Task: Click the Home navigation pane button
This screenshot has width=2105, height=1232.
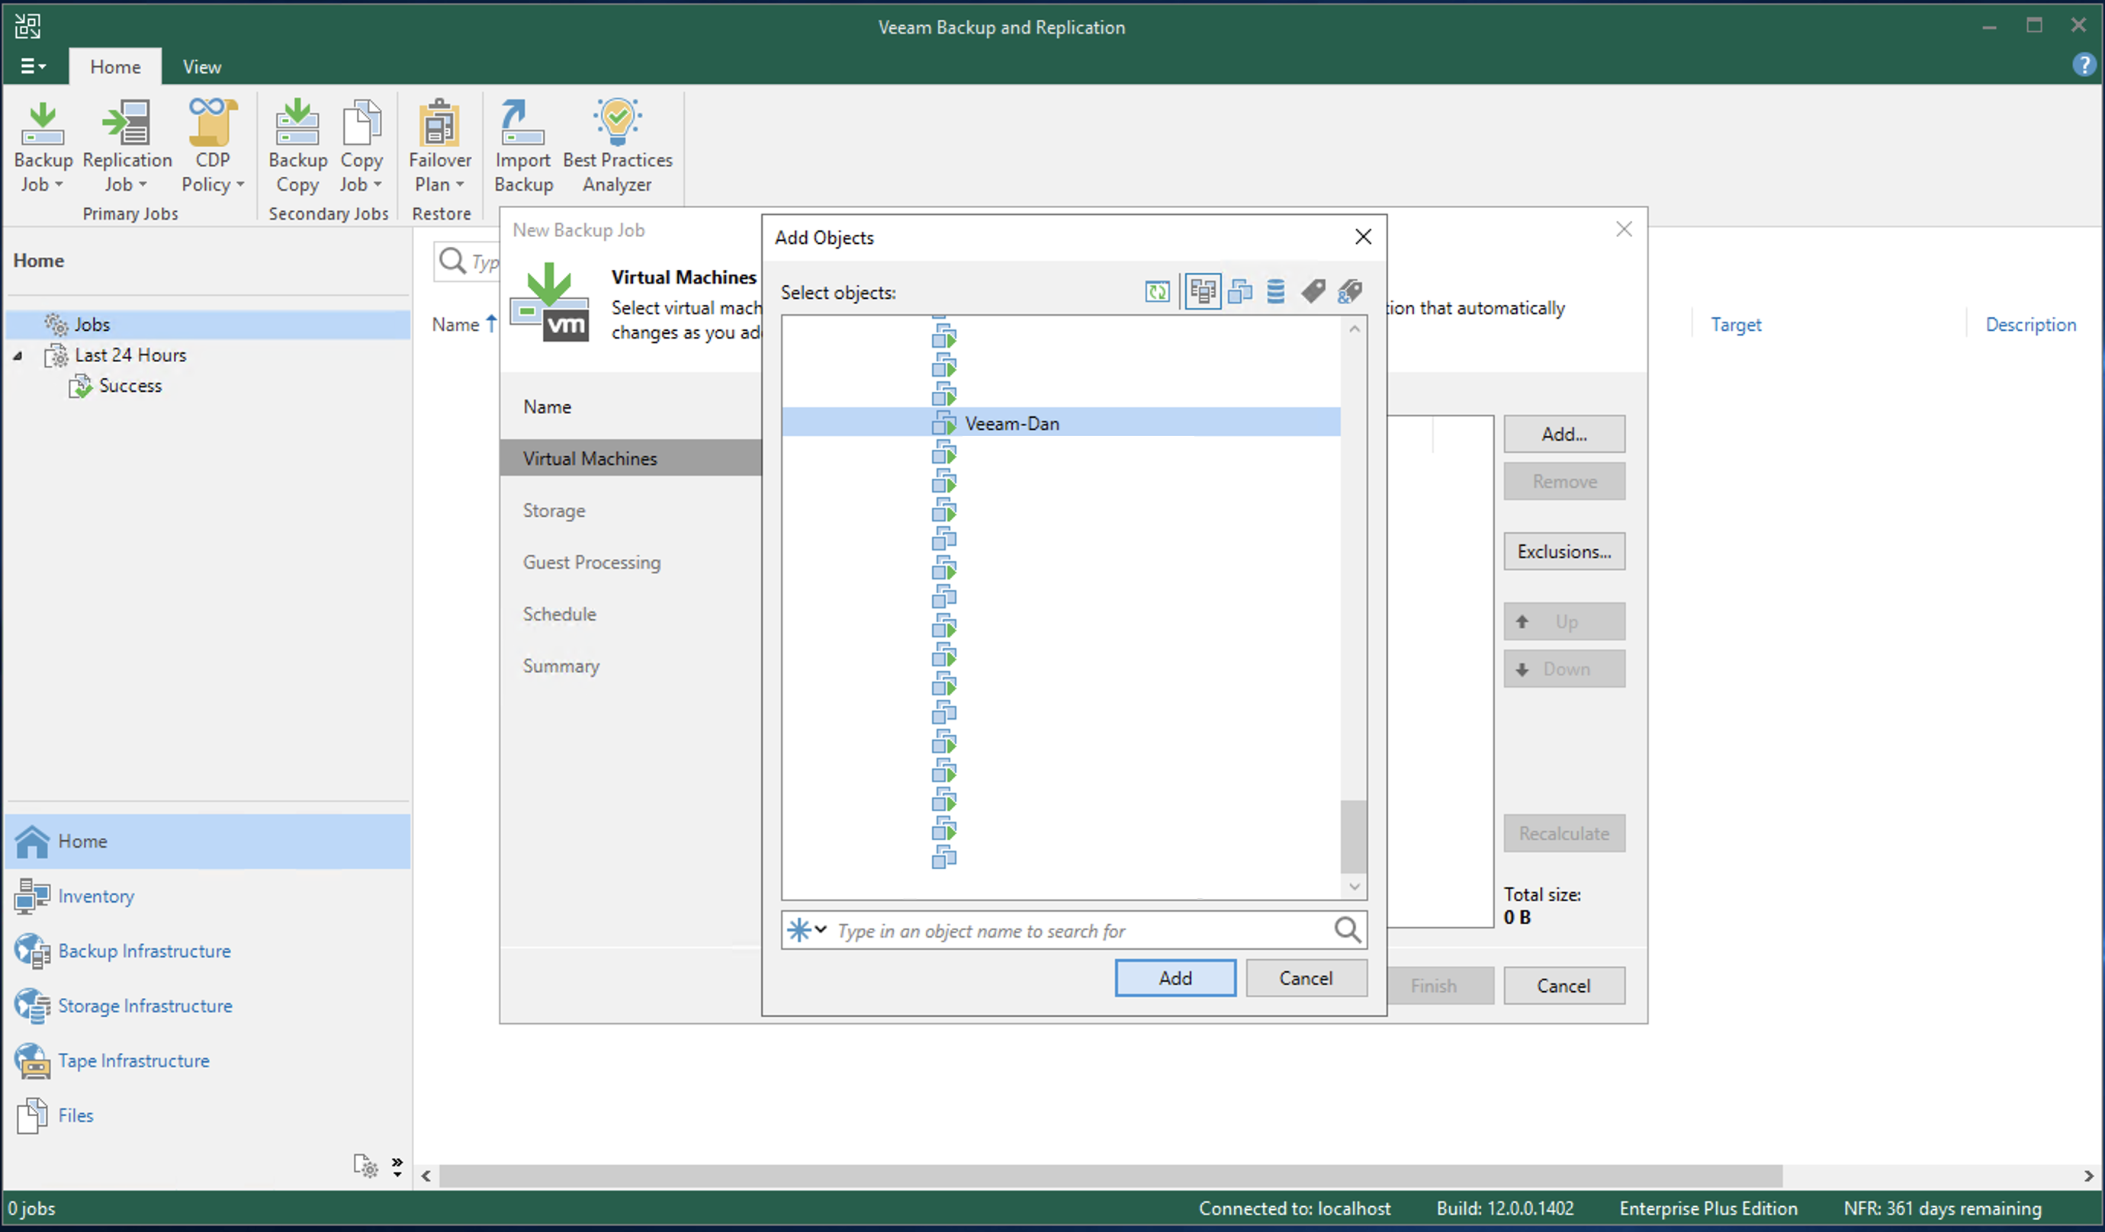Action: pyautogui.click(x=209, y=841)
